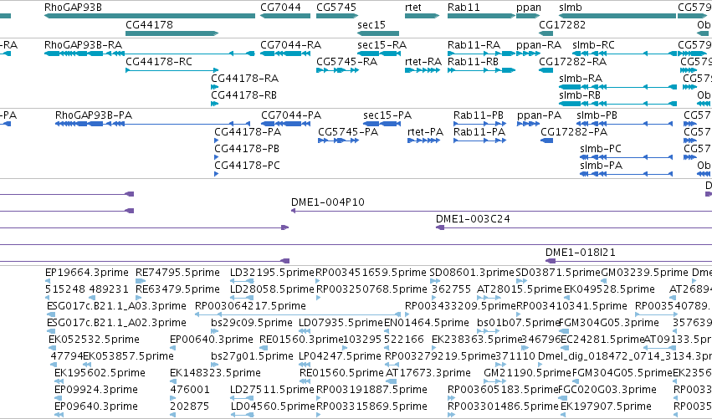Click protein sec15-PA

tap(387, 115)
